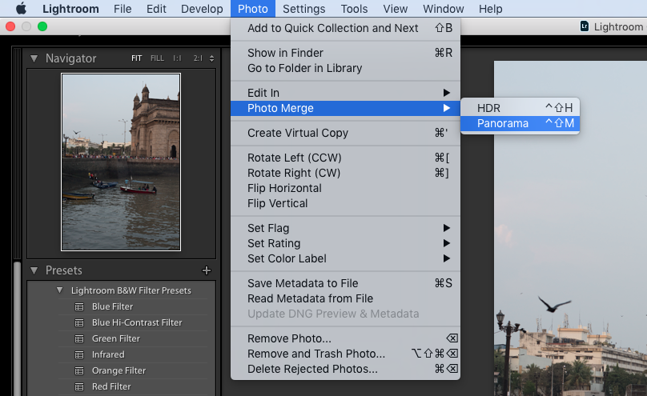The width and height of the screenshot is (647, 396).
Task: Choose Read Metadata from File
Action: click(345, 298)
